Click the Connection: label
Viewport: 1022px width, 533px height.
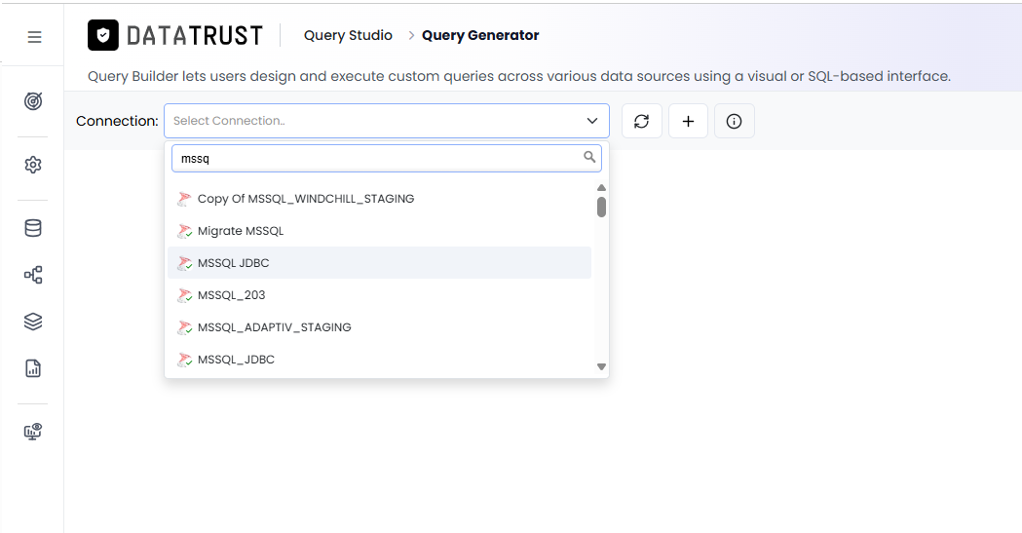coord(117,121)
